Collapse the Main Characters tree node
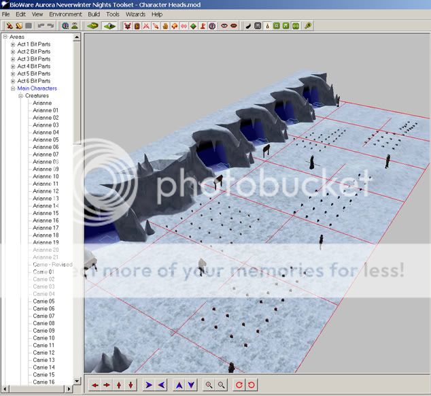 (x=13, y=88)
